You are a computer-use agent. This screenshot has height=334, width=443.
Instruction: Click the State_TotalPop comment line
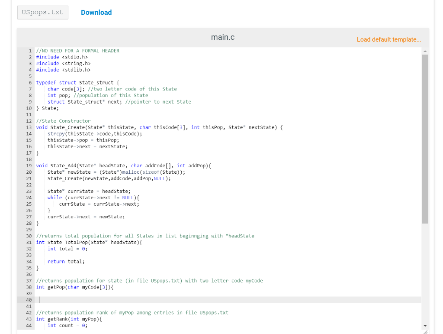click(130, 236)
